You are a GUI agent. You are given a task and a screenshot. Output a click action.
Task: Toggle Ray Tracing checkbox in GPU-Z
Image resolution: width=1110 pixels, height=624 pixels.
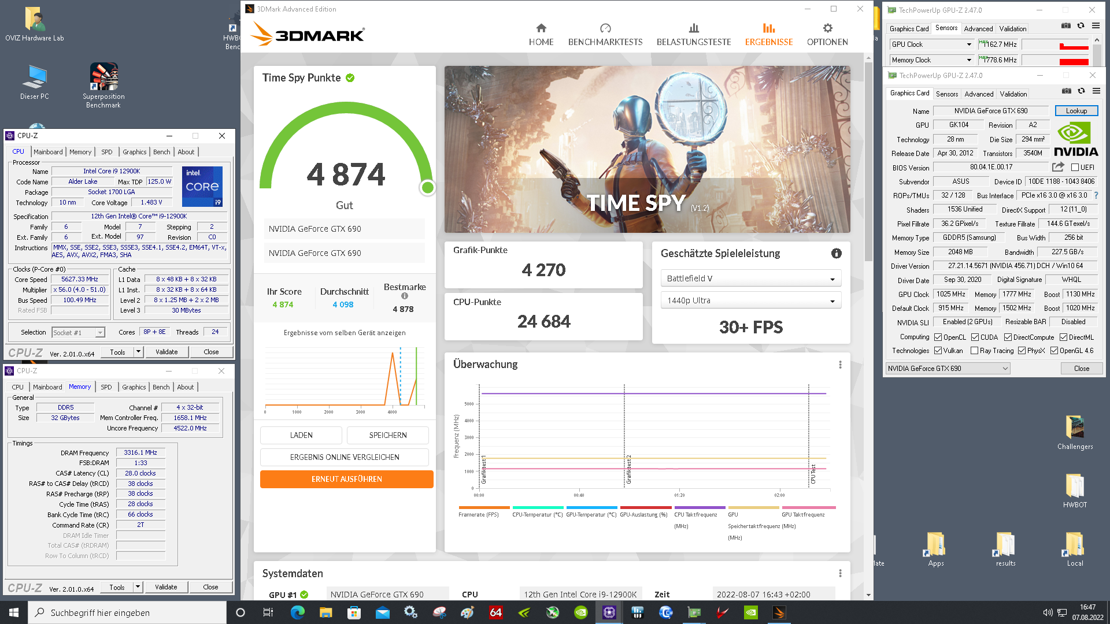click(x=974, y=351)
